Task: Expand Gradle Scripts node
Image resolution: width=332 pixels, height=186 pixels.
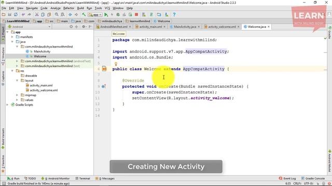Action: [8, 104]
